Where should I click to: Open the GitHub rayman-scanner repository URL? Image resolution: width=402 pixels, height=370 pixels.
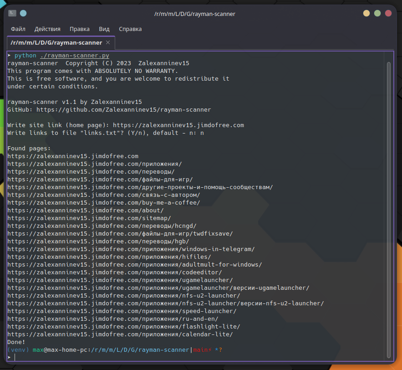123,109
